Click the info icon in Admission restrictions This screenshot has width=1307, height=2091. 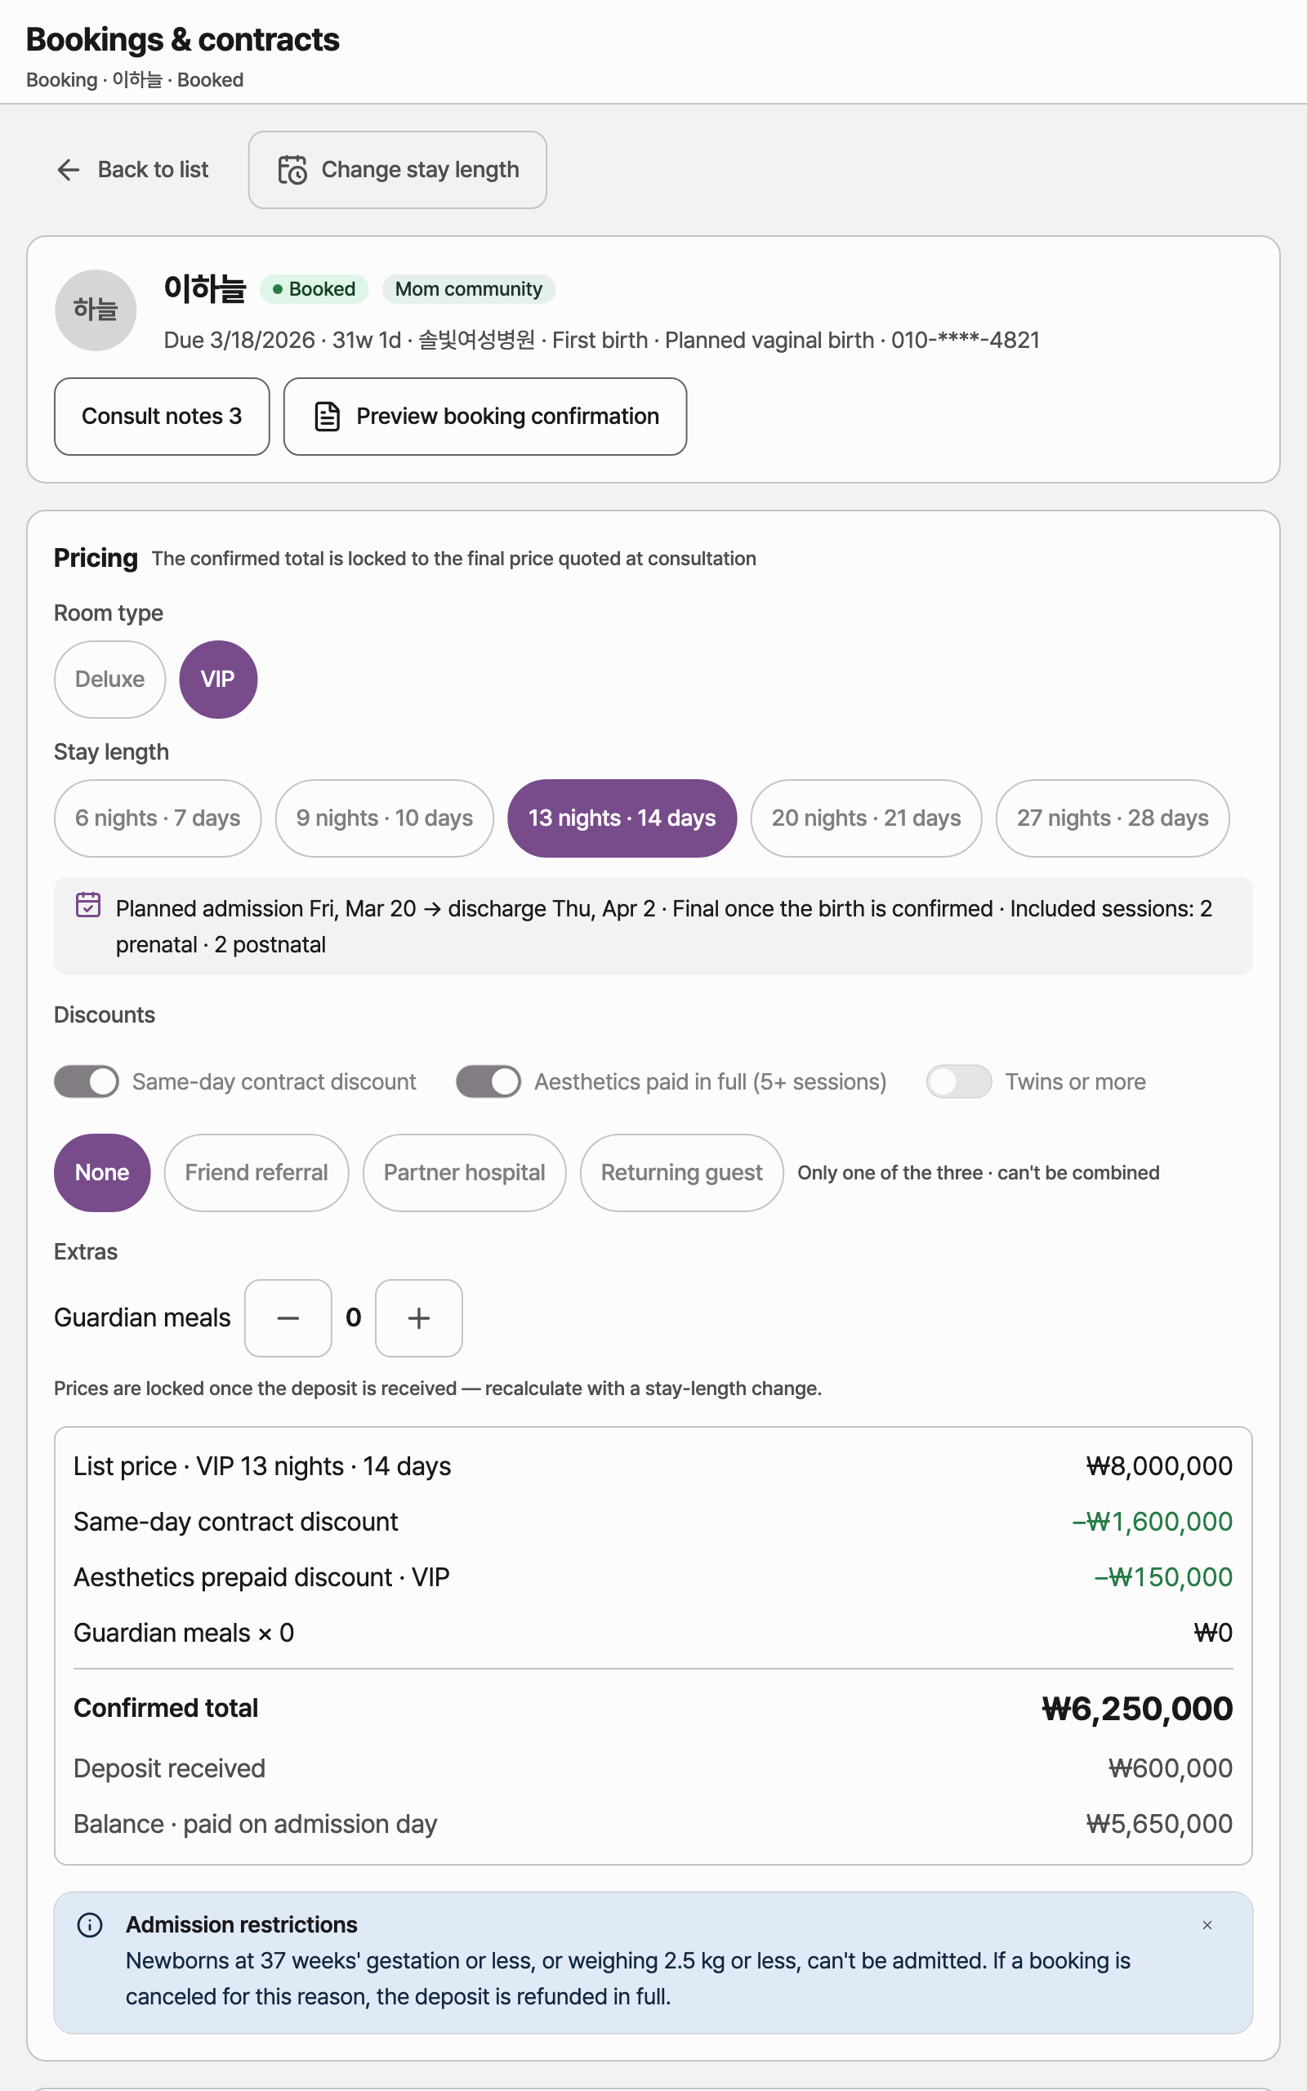point(90,1924)
